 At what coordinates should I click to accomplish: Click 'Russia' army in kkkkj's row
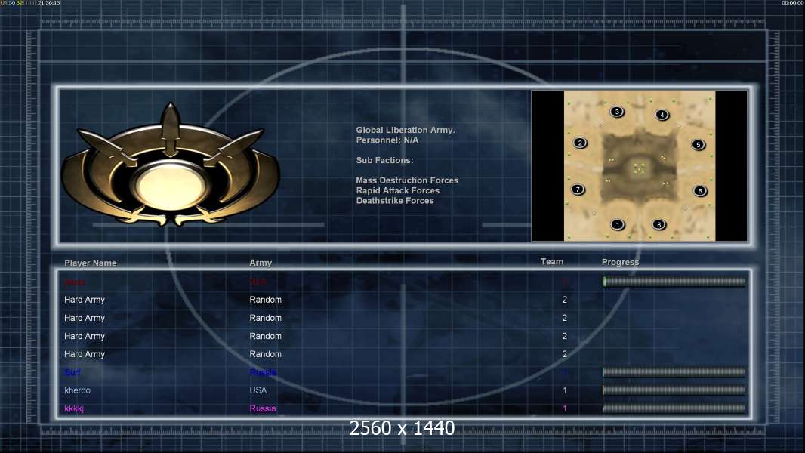[x=263, y=409]
